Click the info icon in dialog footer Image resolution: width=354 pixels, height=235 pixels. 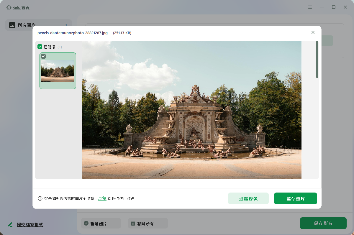pos(40,198)
